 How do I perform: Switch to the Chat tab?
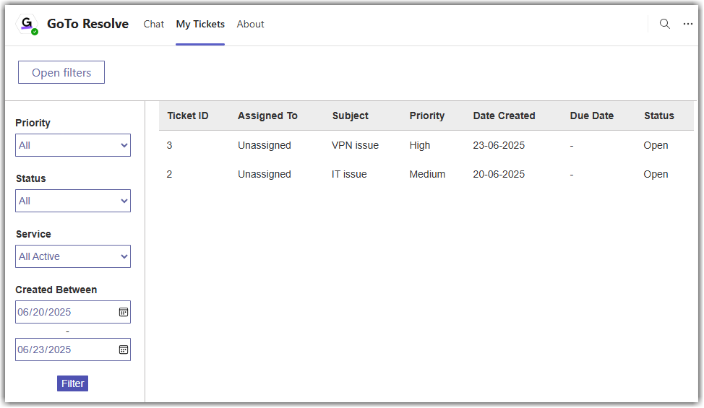pyautogui.click(x=154, y=24)
